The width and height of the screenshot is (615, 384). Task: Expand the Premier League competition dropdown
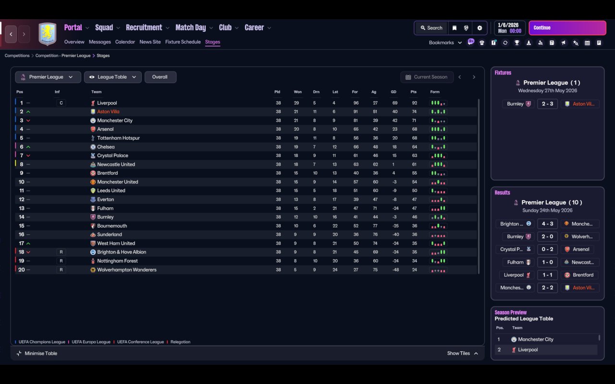click(48, 77)
